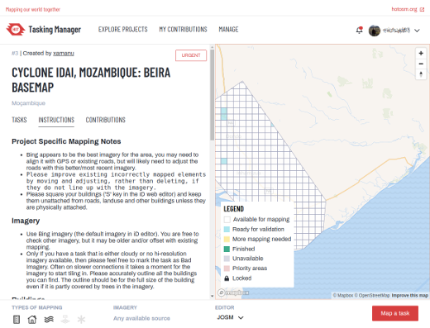Zoom out on the map
Screen dimensions: 430x328
tap(421, 64)
